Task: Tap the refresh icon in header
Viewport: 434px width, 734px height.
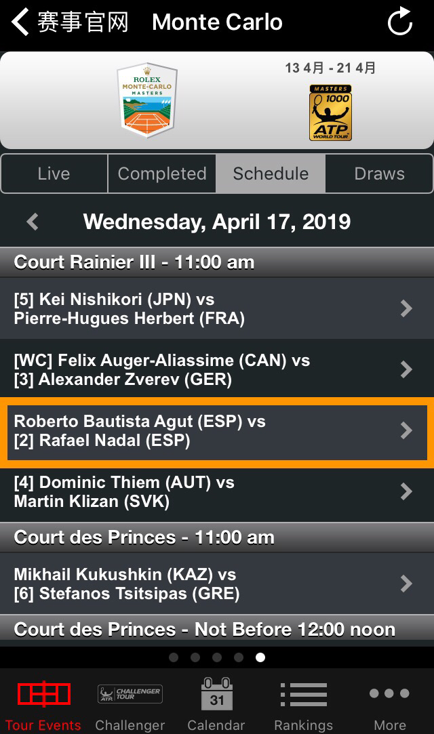Action: click(399, 22)
